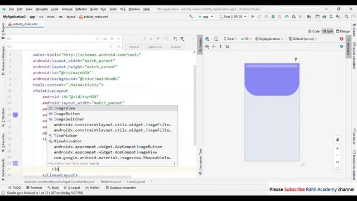Click the Make Project hammer icon
This screenshot has width=357, height=201.
[x=191, y=17]
